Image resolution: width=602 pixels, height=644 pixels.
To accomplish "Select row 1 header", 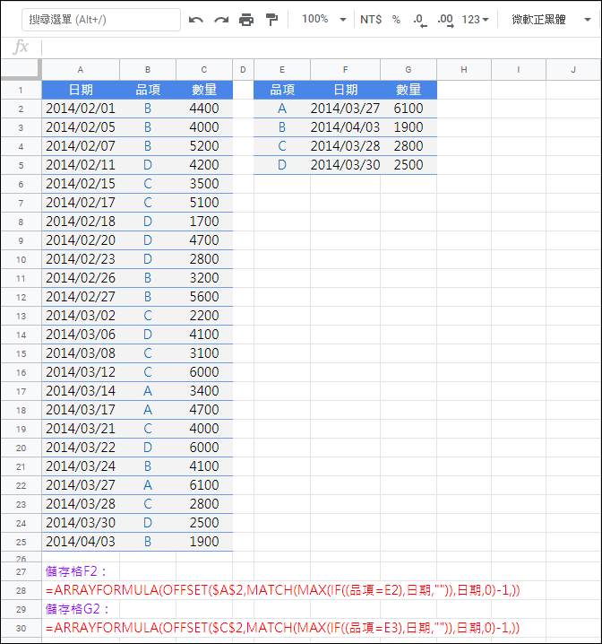I will tap(21, 90).
